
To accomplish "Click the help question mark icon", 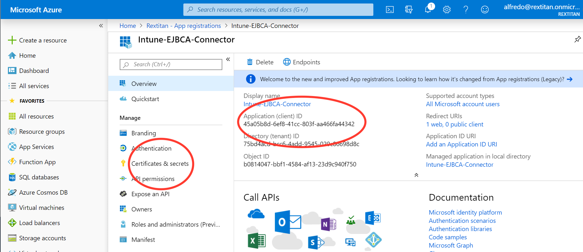I will click(x=466, y=10).
